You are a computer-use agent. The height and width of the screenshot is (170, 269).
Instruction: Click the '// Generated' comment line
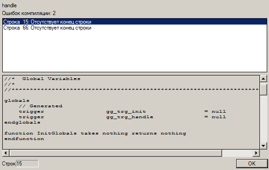click(41, 106)
